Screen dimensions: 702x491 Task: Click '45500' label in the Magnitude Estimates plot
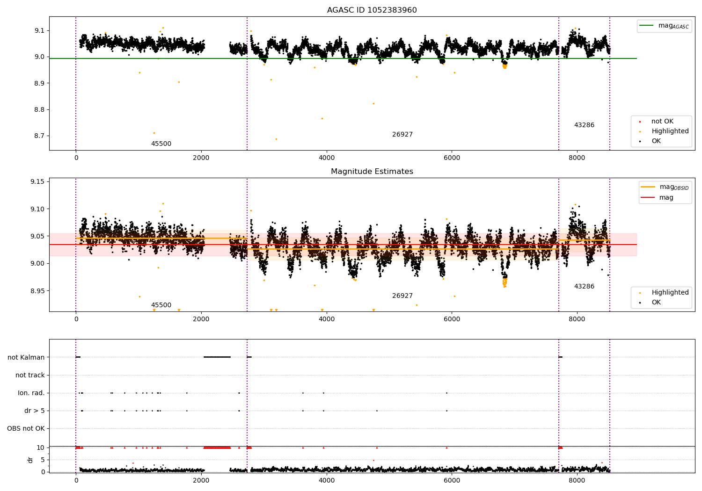pyautogui.click(x=161, y=305)
